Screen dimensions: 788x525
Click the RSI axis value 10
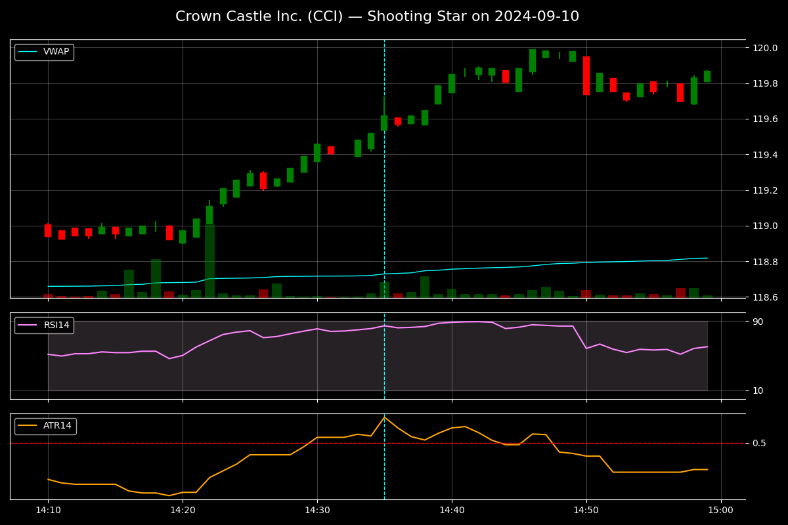pos(758,390)
